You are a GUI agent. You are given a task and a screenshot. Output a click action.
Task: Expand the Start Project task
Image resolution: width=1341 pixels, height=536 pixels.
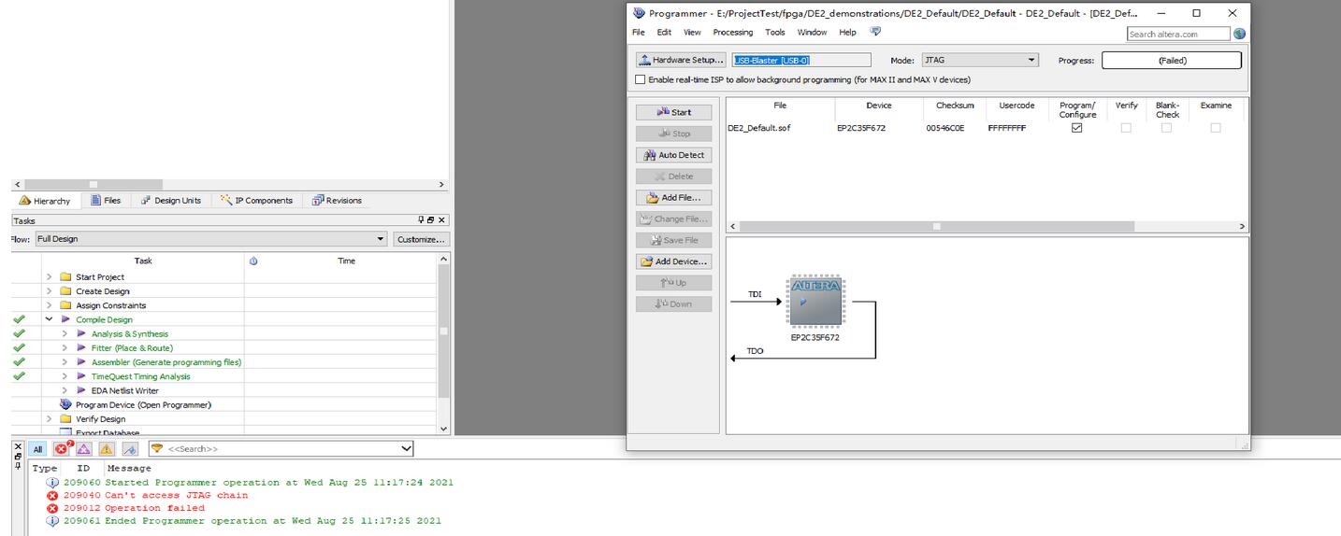click(50, 277)
